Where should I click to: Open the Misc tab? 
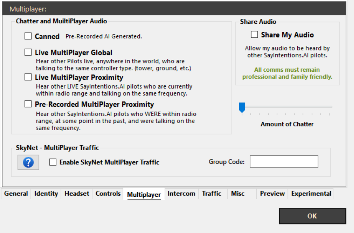tap(238, 194)
